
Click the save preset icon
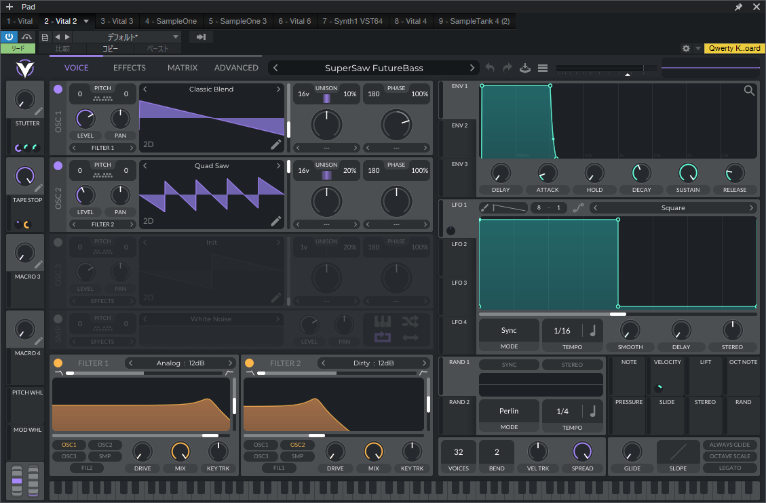pos(524,68)
